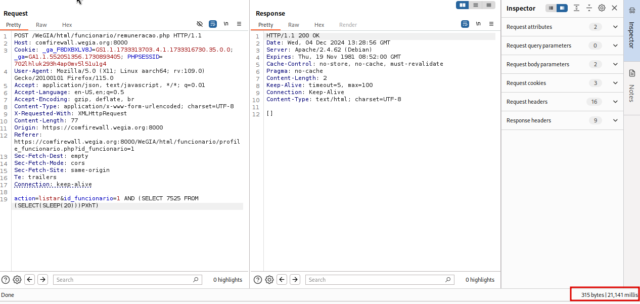The image size is (640, 304).
Task: Select the Response Raw tab
Action: [294, 25]
